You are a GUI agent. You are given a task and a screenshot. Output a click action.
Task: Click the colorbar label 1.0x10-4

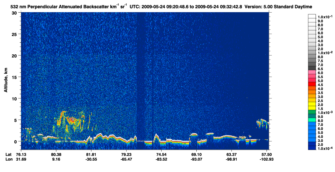[x=325, y=148]
